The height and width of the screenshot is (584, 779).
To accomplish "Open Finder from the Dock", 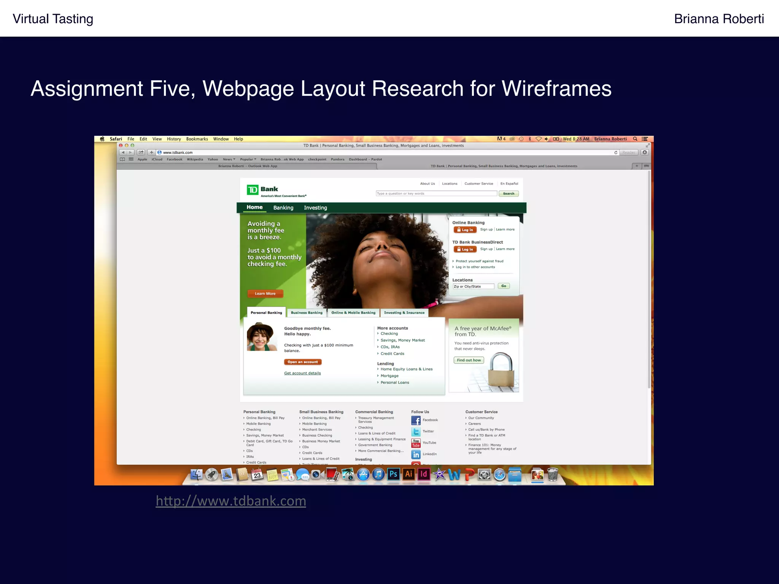I will pos(196,474).
